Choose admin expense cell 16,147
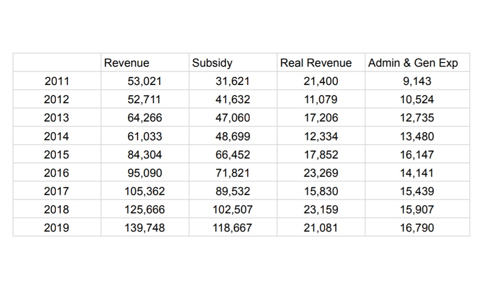The image size is (493, 290). click(x=417, y=154)
